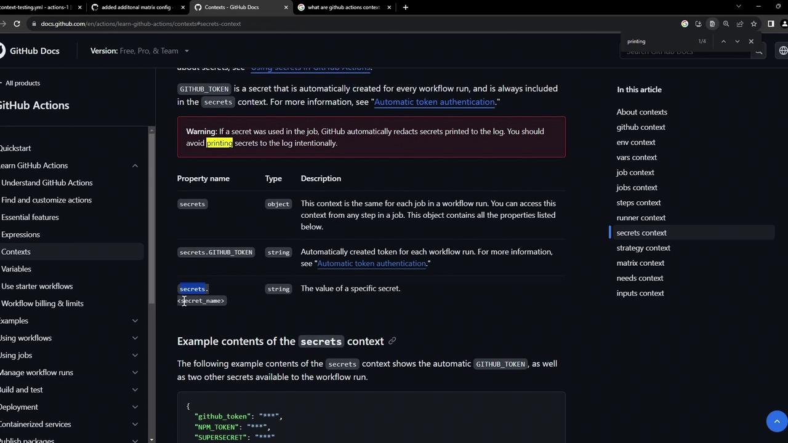Click the find-in-page text field
This screenshot has height=443, width=788.
click(x=659, y=41)
